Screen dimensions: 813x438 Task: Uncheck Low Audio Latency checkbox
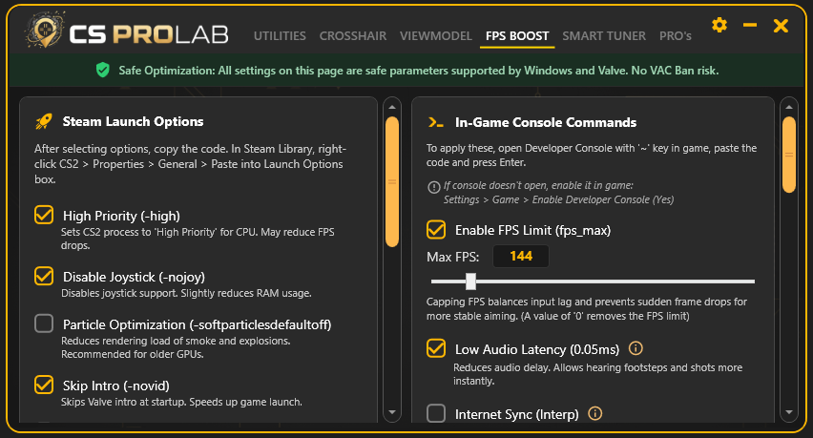(436, 348)
